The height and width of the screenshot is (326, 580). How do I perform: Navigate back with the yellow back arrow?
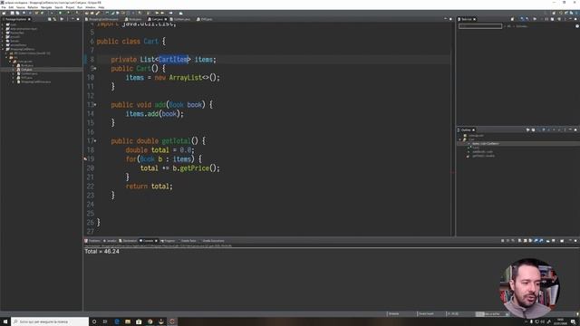pos(157,13)
